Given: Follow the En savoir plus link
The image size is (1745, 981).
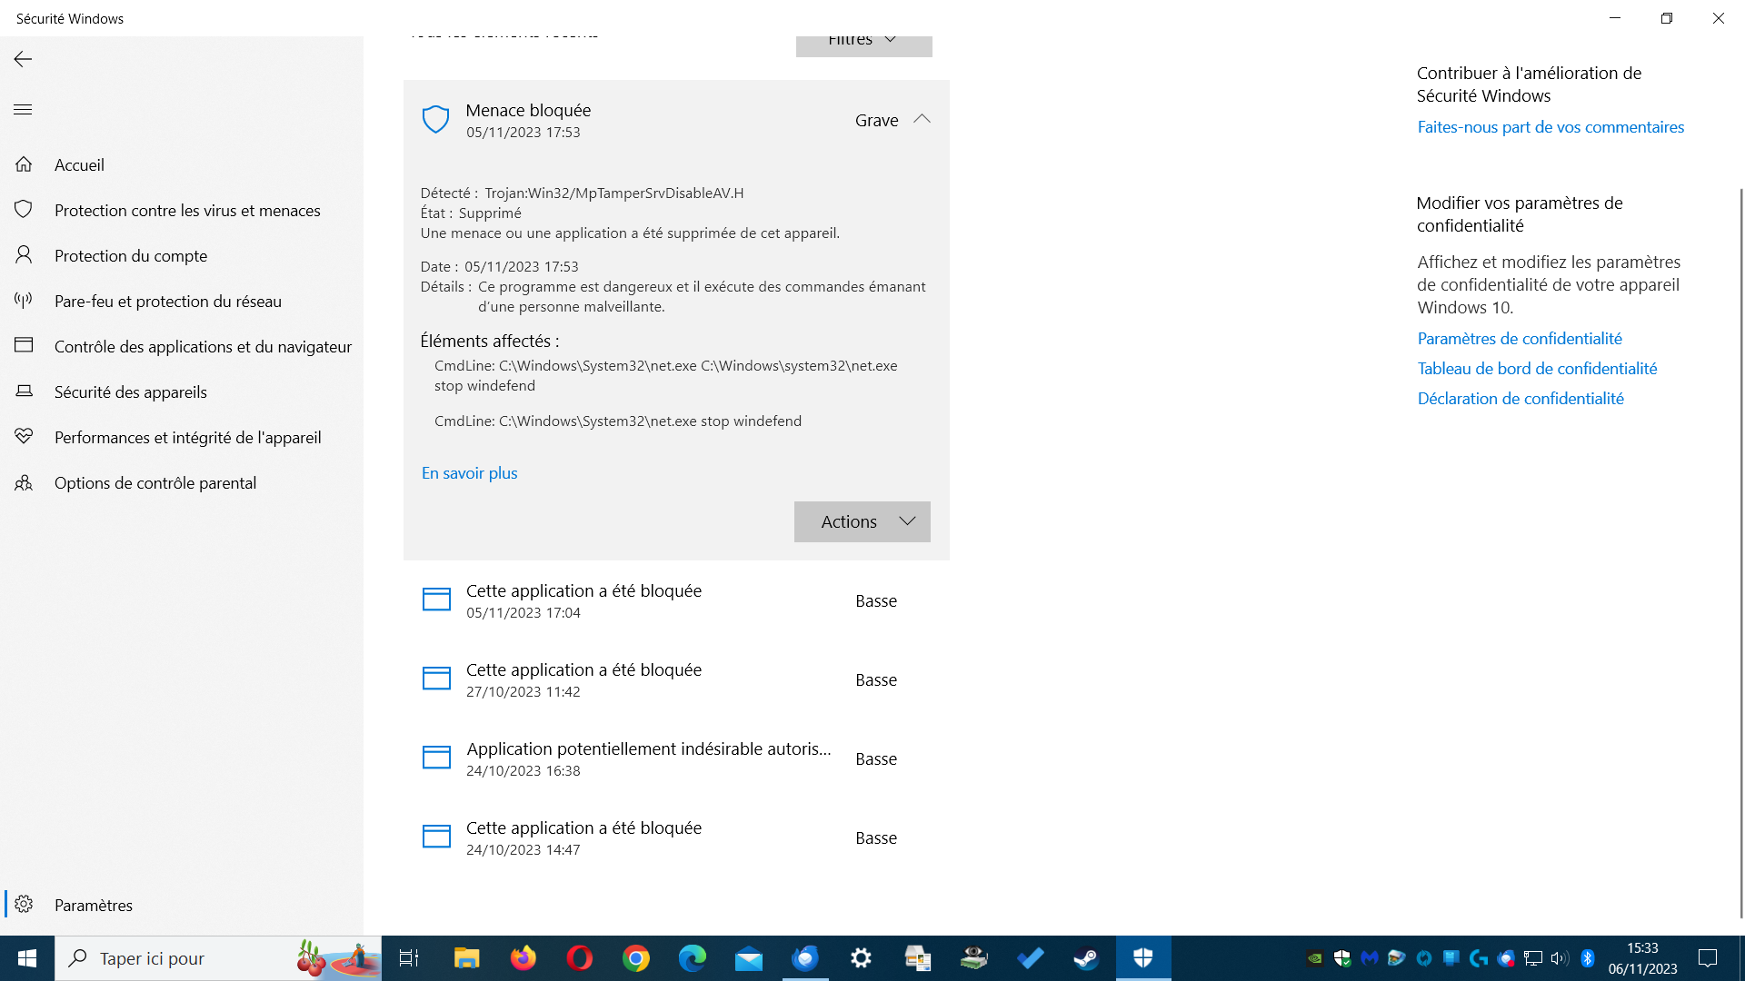Looking at the screenshot, I should tap(469, 472).
